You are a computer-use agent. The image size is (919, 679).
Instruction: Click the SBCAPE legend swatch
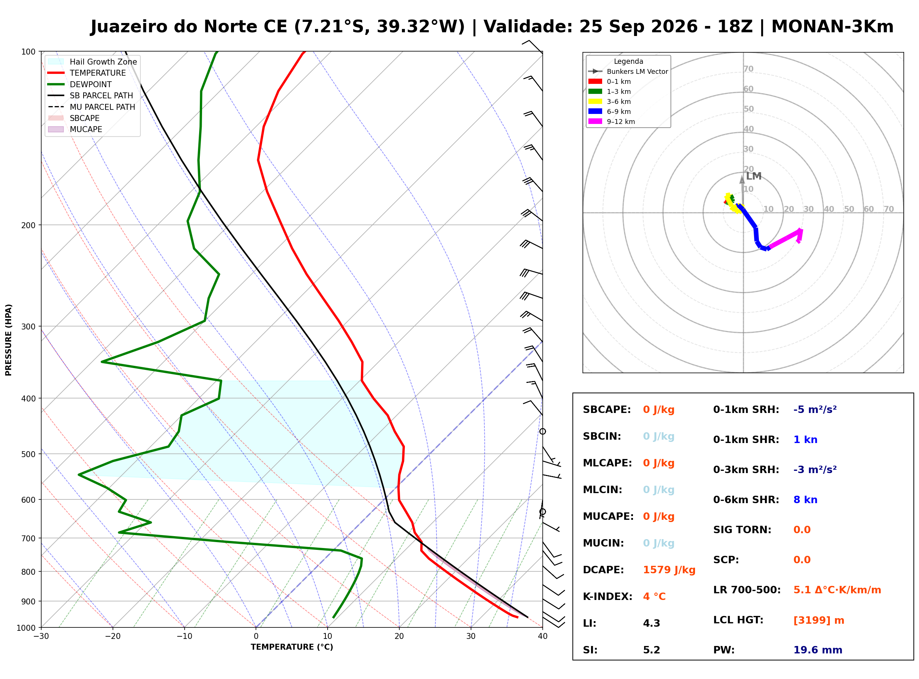[x=56, y=118]
